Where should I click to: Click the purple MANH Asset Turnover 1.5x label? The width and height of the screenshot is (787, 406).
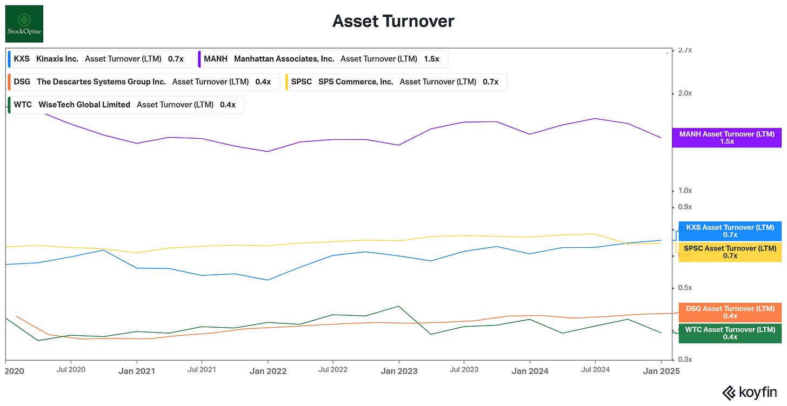726,138
